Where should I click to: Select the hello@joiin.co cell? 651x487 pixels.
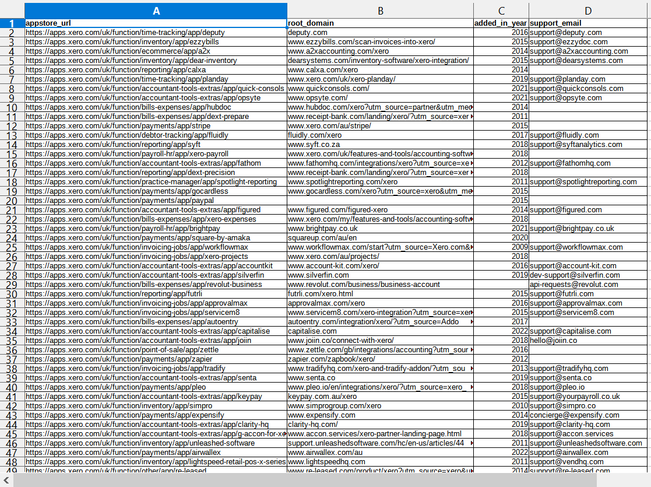(x=589, y=341)
